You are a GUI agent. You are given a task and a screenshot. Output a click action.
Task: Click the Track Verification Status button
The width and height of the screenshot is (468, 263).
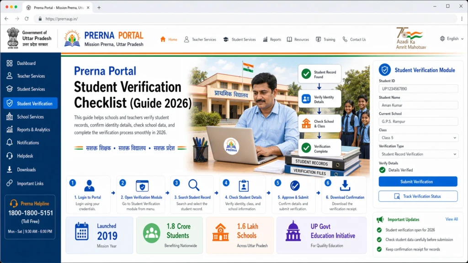tap(418, 196)
